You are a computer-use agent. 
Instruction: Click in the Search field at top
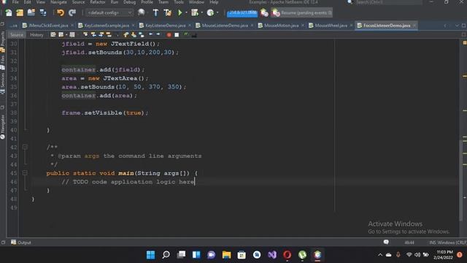point(388,2)
